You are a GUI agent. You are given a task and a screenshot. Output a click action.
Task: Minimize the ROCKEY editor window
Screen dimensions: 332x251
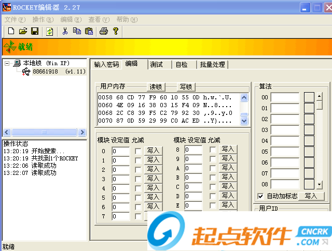[305, 8]
